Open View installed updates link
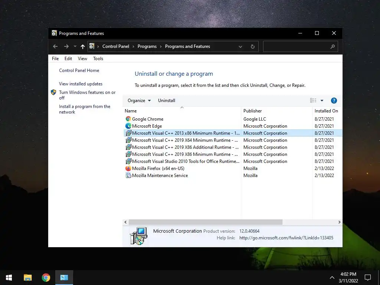Screen dimensions: 380x285 [81, 83]
